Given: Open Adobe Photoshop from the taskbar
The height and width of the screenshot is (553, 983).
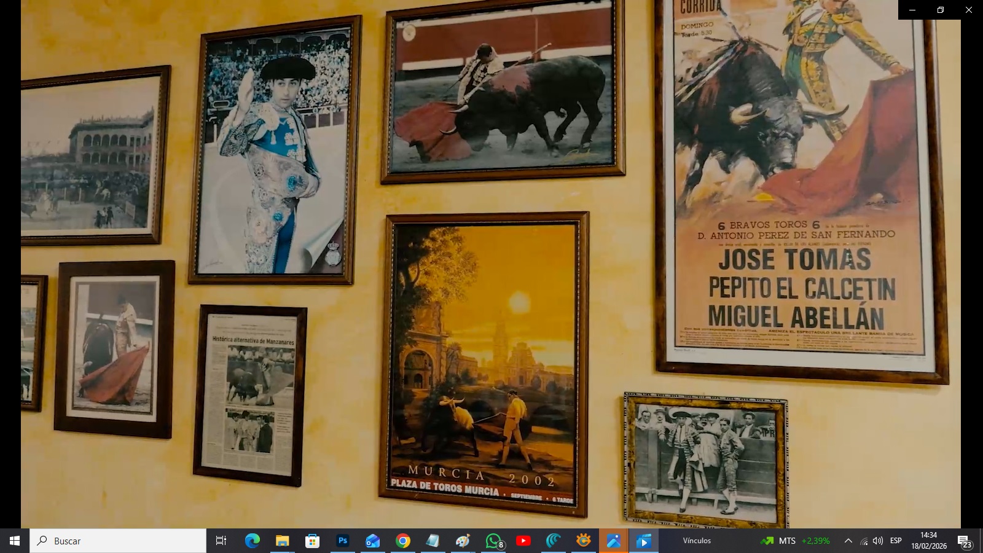Looking at the screenshot, I should pyautogui.click(x=343, y=541).
